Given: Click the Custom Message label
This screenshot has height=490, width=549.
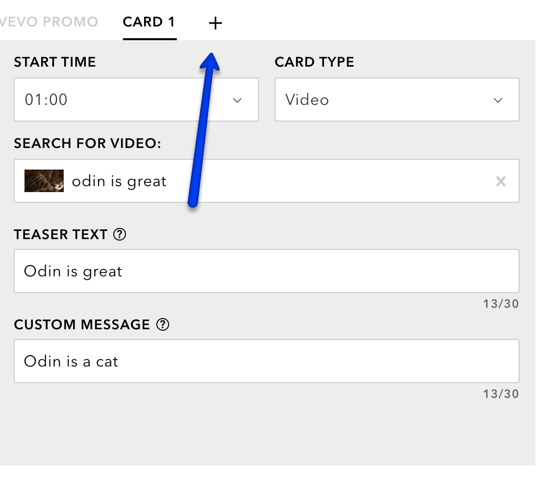Looking at the screenshot, I should tap(82, 324).
